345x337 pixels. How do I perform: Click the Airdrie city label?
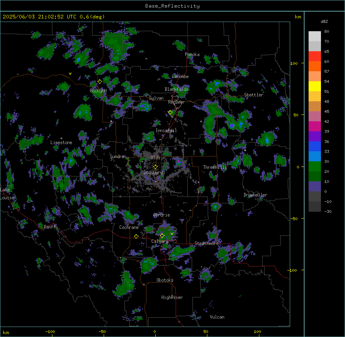pyautogui.click(x=162, y=215)
